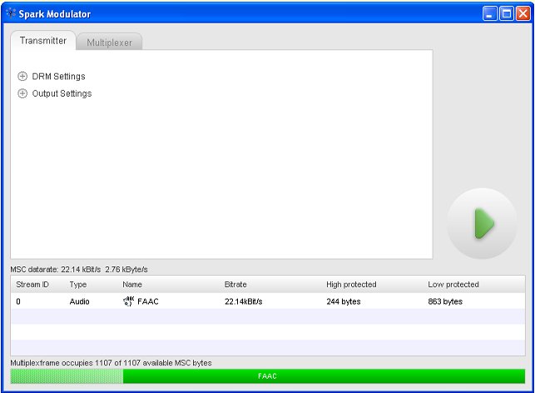This screenshot has width=535, height=393.
Task: Close the Spark Modulator window
Action: (x=522, y=14)
